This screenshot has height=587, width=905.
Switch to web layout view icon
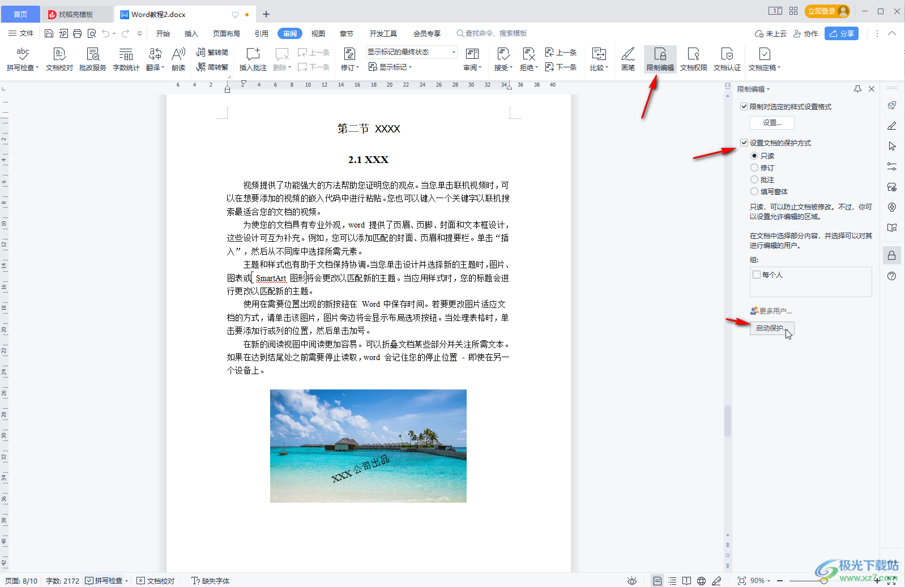pyautogui.click(x=702, y=581)
